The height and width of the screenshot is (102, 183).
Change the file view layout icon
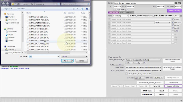(x=74, y=9)
